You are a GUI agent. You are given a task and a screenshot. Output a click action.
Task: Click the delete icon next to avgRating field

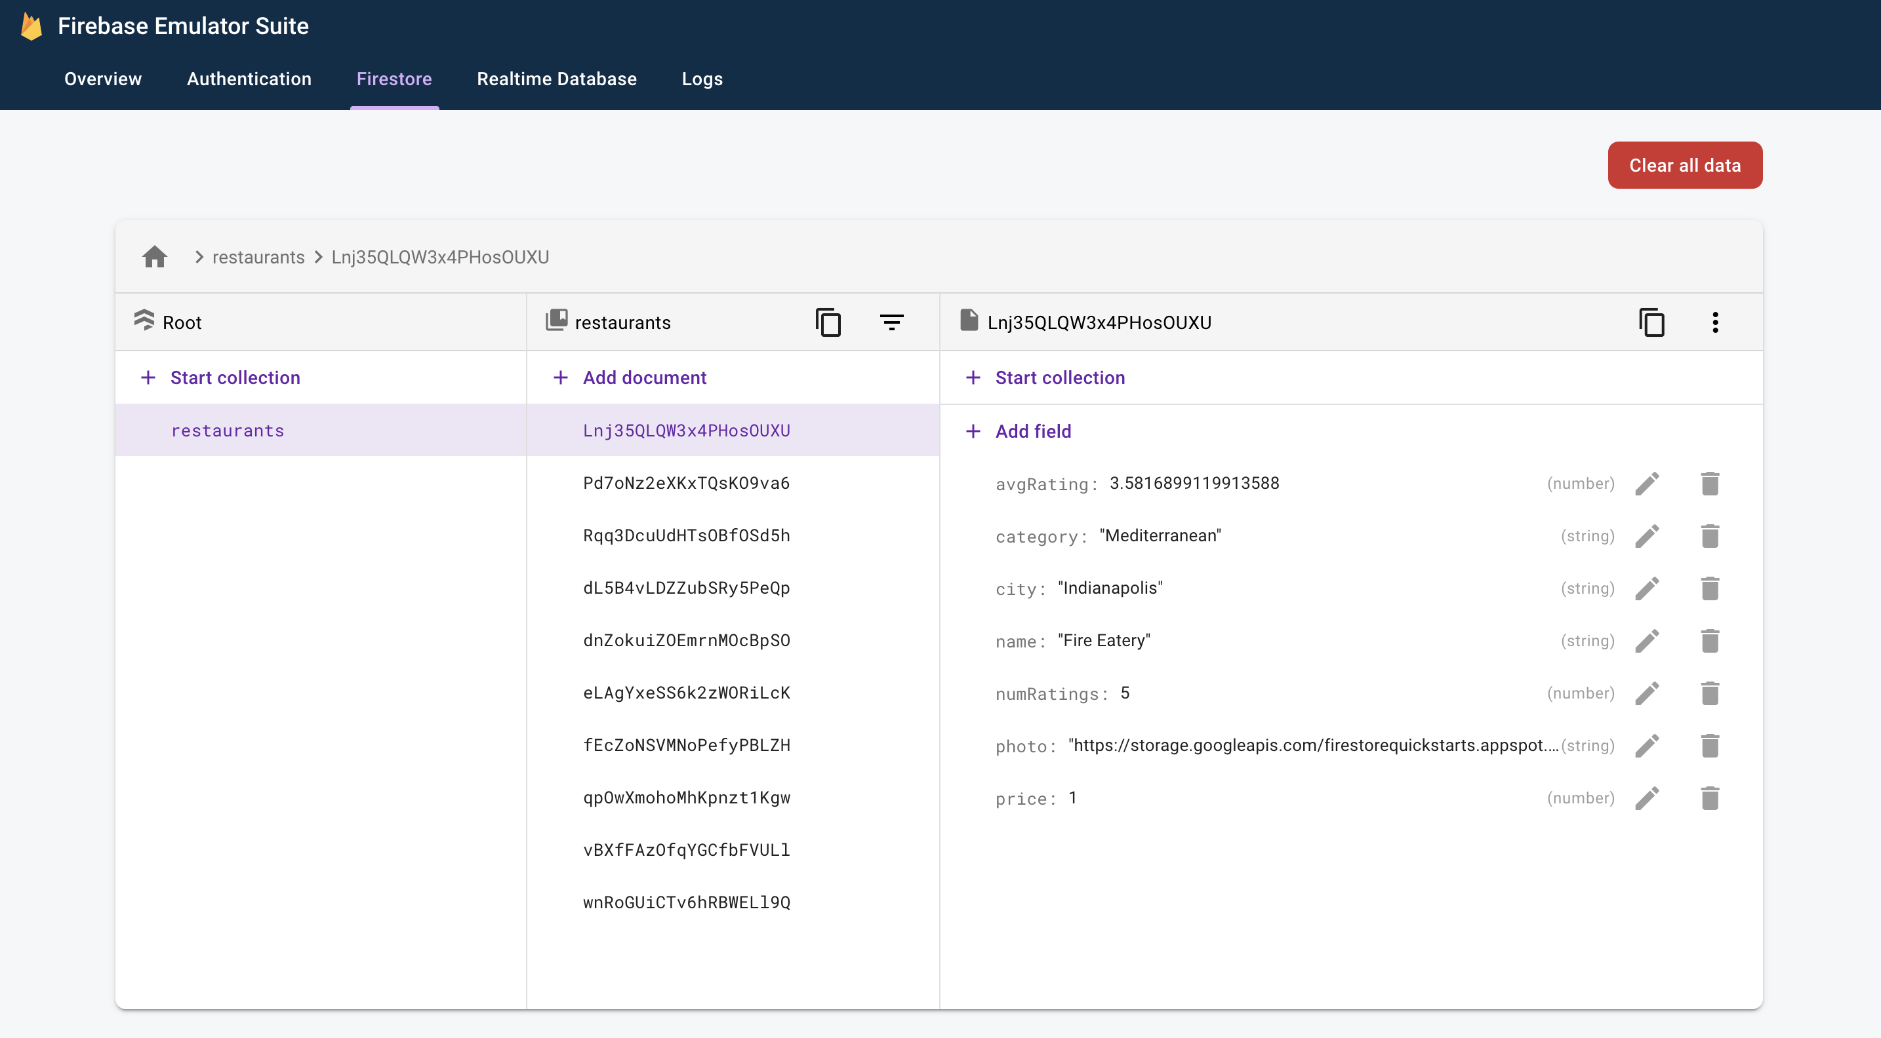1710,483
